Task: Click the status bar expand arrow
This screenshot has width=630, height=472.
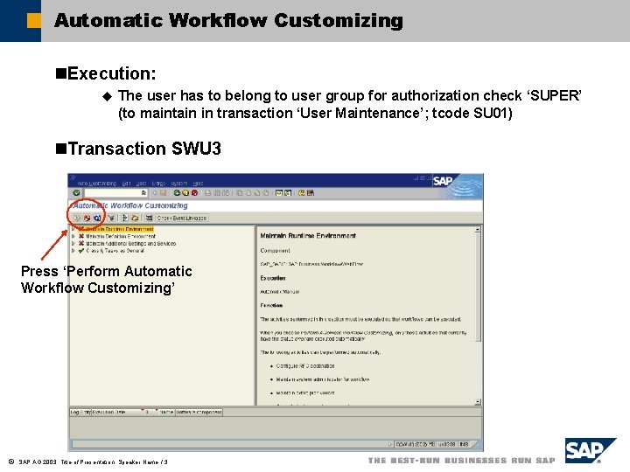Action: [x=389, y=445]
